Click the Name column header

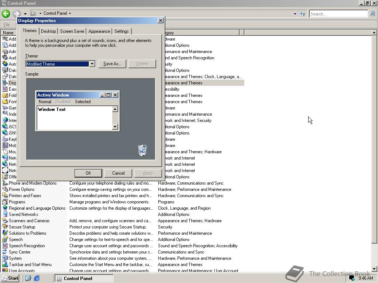pyautogui.click(x=8, y=33)
